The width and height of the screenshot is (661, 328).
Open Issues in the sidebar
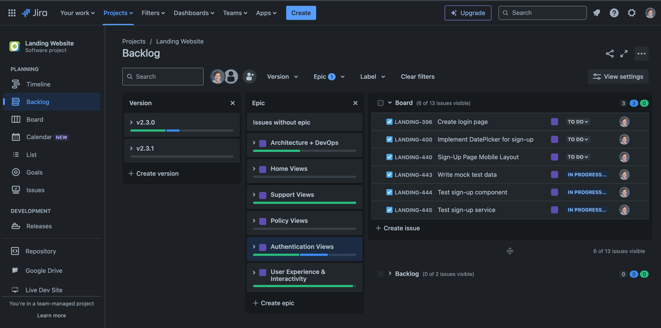click(51, 190)
